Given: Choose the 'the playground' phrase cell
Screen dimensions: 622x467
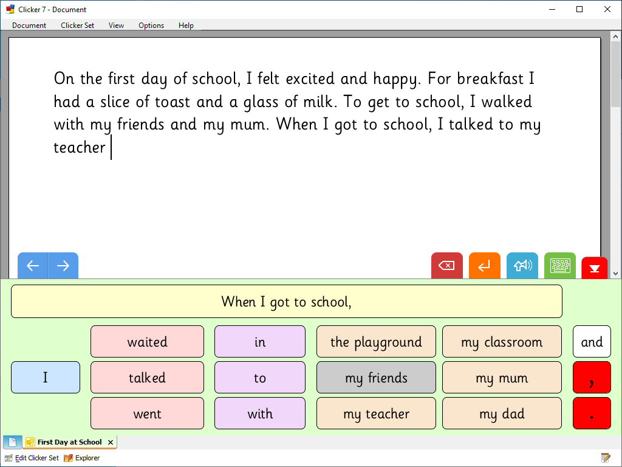Looking at the screenshot, I should pyautogui.click(x=376, y=342).
